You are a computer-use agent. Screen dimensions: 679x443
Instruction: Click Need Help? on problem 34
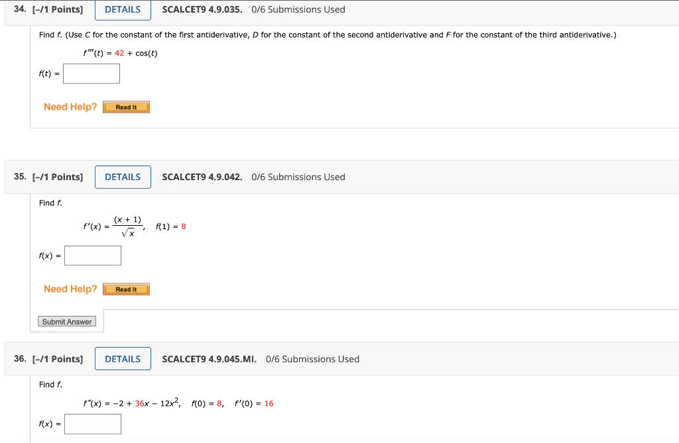pos(70,107)
